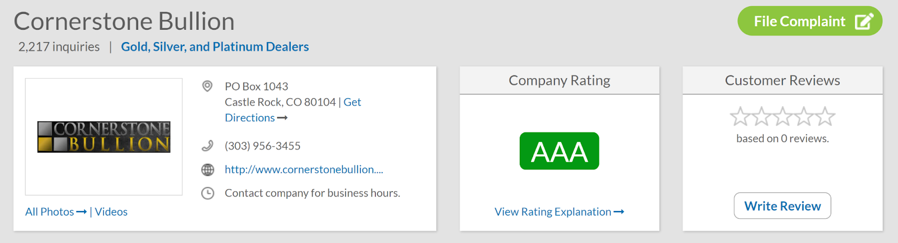Click the fifth empty review star
Image resolution: width=898 pixels, height=243 pixels.
(825, 116)
